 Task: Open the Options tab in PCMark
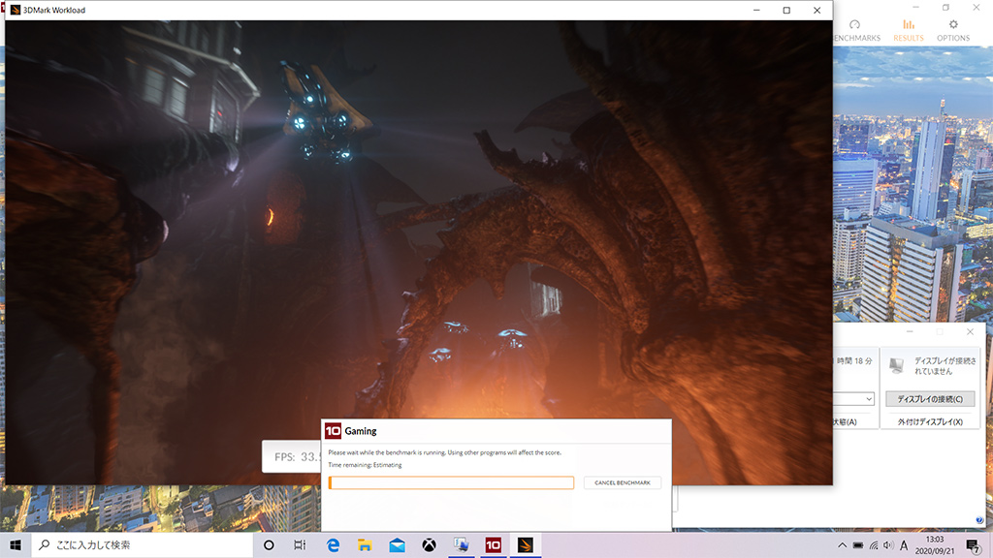953,30
